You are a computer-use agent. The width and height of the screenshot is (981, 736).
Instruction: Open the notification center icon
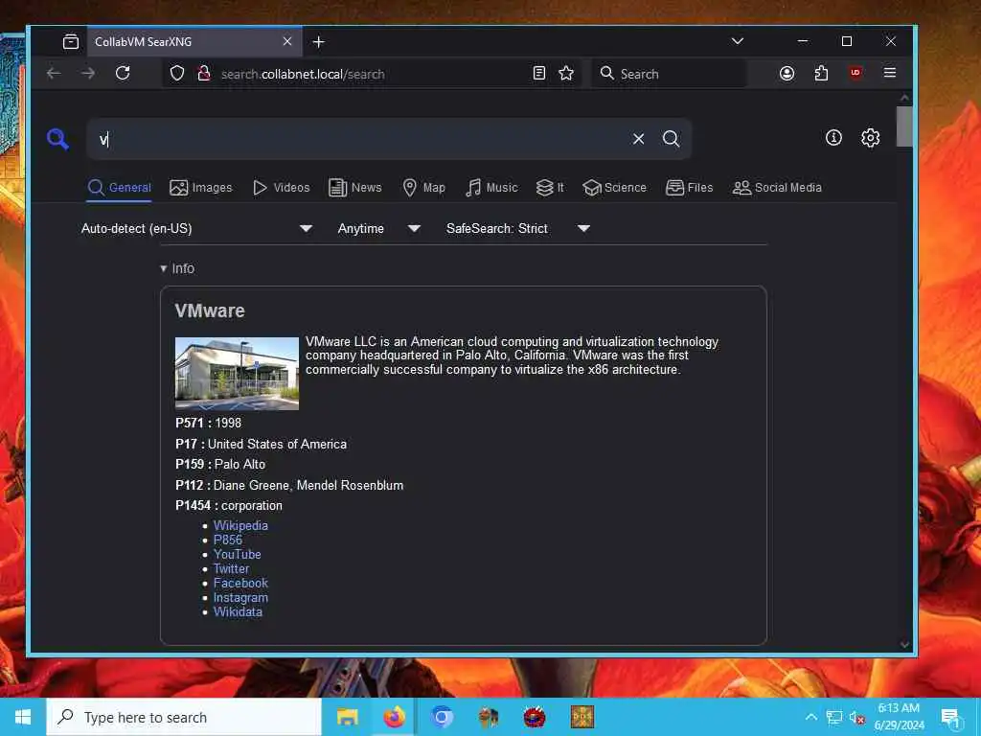point(950,717)
